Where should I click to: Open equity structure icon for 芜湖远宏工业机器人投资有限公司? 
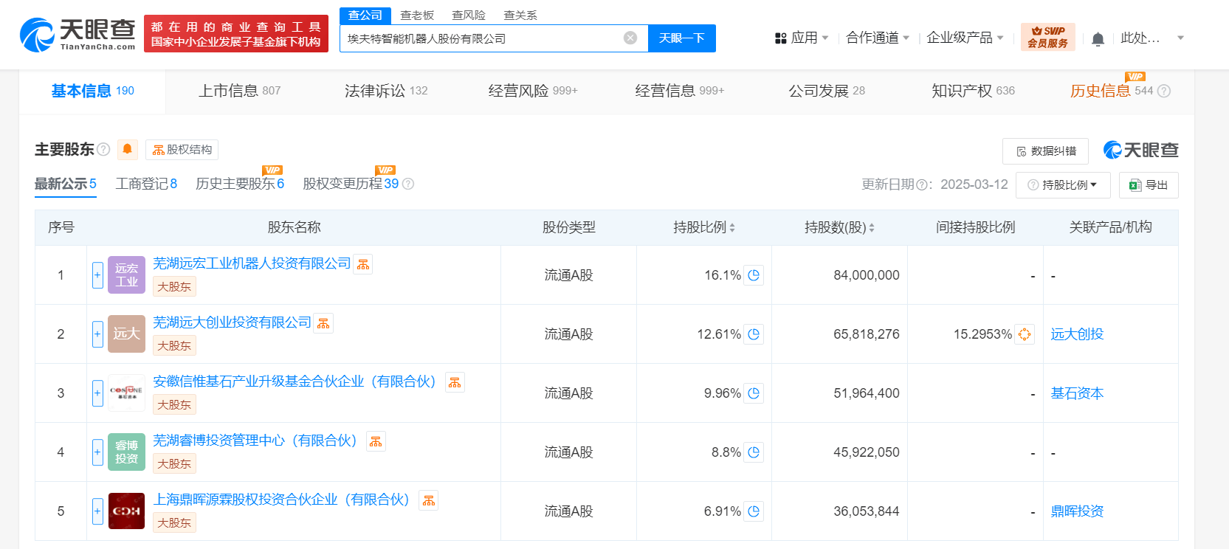pos(363,264)
